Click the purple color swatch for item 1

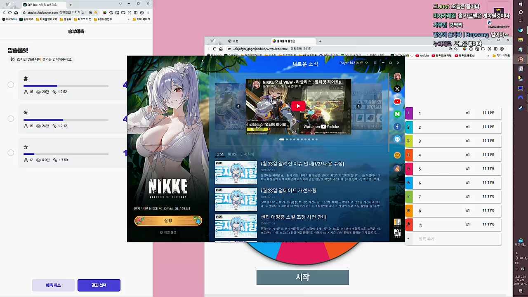pos(408,113)
